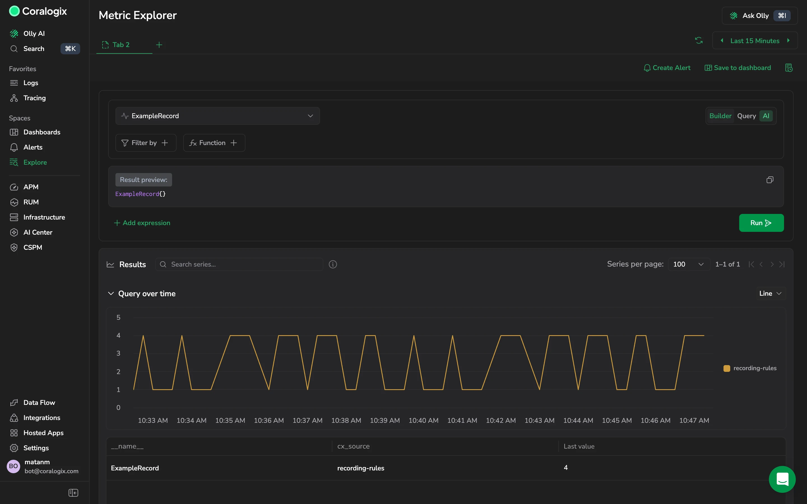Image resolution: width=807 pixels, height=504 pixels.
Task: Open Ask Olly assistant
Action: pos(760,16)
